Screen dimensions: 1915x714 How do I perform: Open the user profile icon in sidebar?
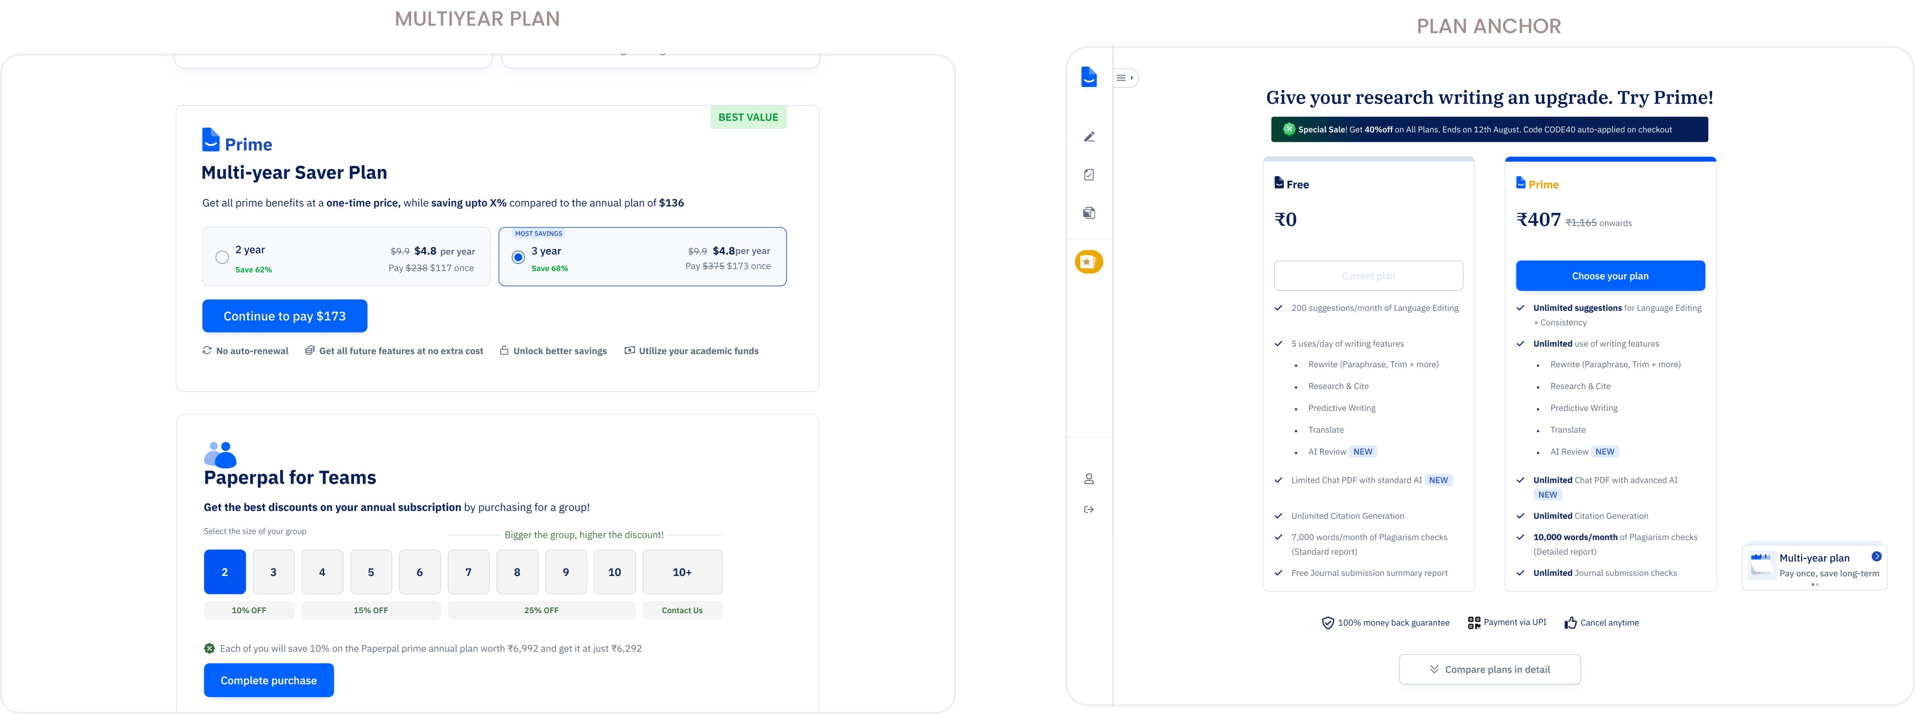tap(1088, 479)
